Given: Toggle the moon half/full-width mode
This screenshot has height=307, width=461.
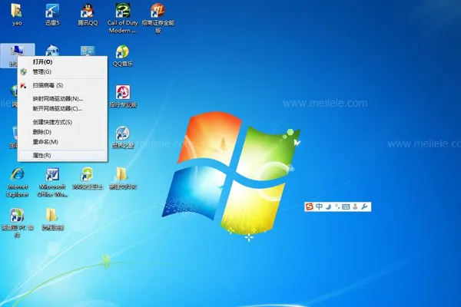Looking at the screenshot, I should tap(328, 206).
